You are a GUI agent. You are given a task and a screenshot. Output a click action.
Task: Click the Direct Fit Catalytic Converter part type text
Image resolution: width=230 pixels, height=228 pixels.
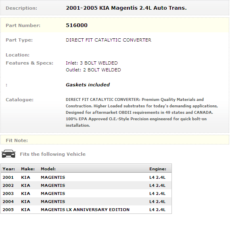pyautogui.click(x=109, y=40)
